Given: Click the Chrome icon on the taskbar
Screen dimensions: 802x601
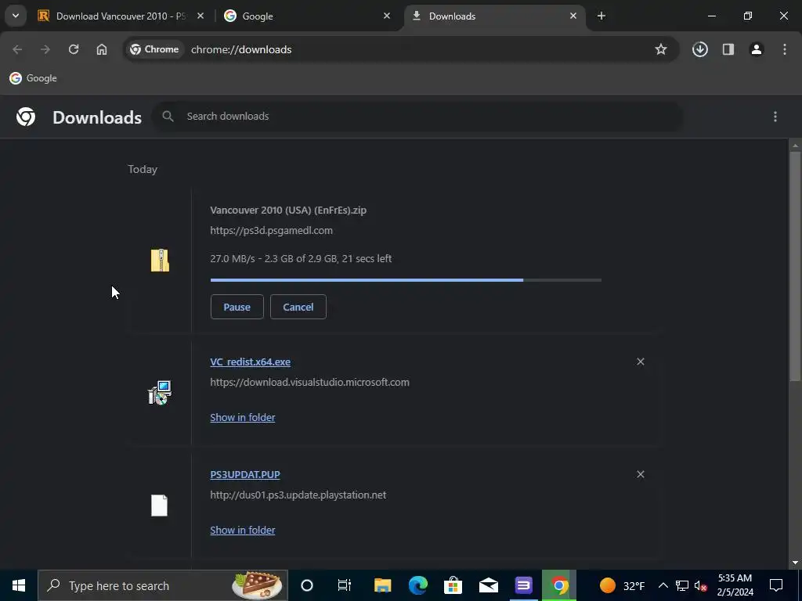Looking at the screenshot, I should pos(559,585).
